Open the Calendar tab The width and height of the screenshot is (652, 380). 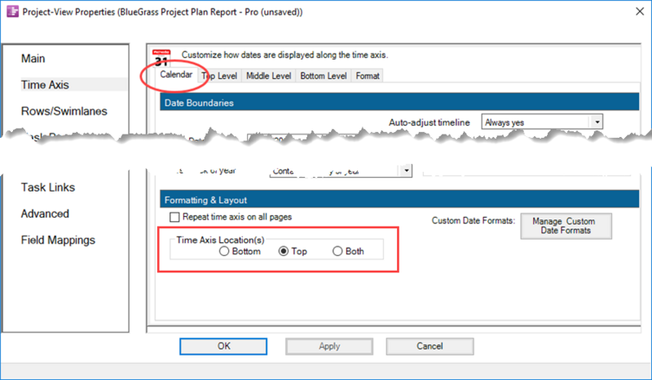coord(176,74)
